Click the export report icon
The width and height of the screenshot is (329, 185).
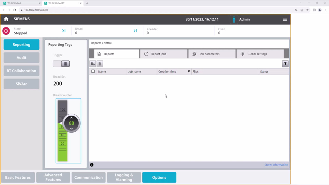[x=93, y=64]
